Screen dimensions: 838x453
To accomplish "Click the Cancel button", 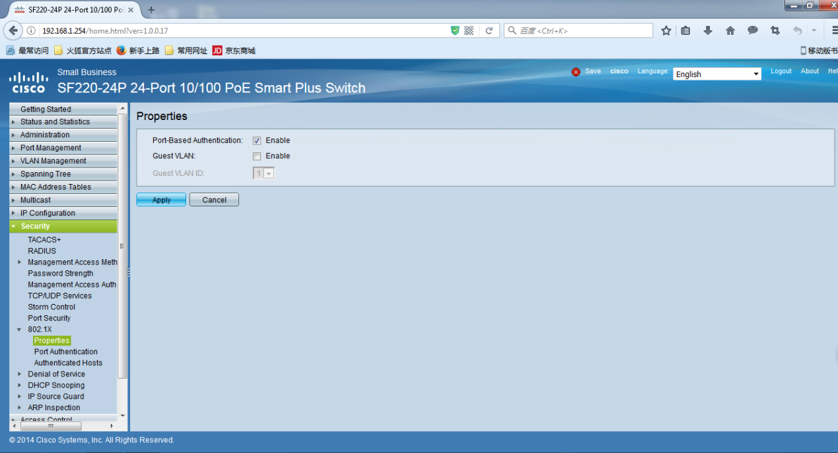I will 214,200.
